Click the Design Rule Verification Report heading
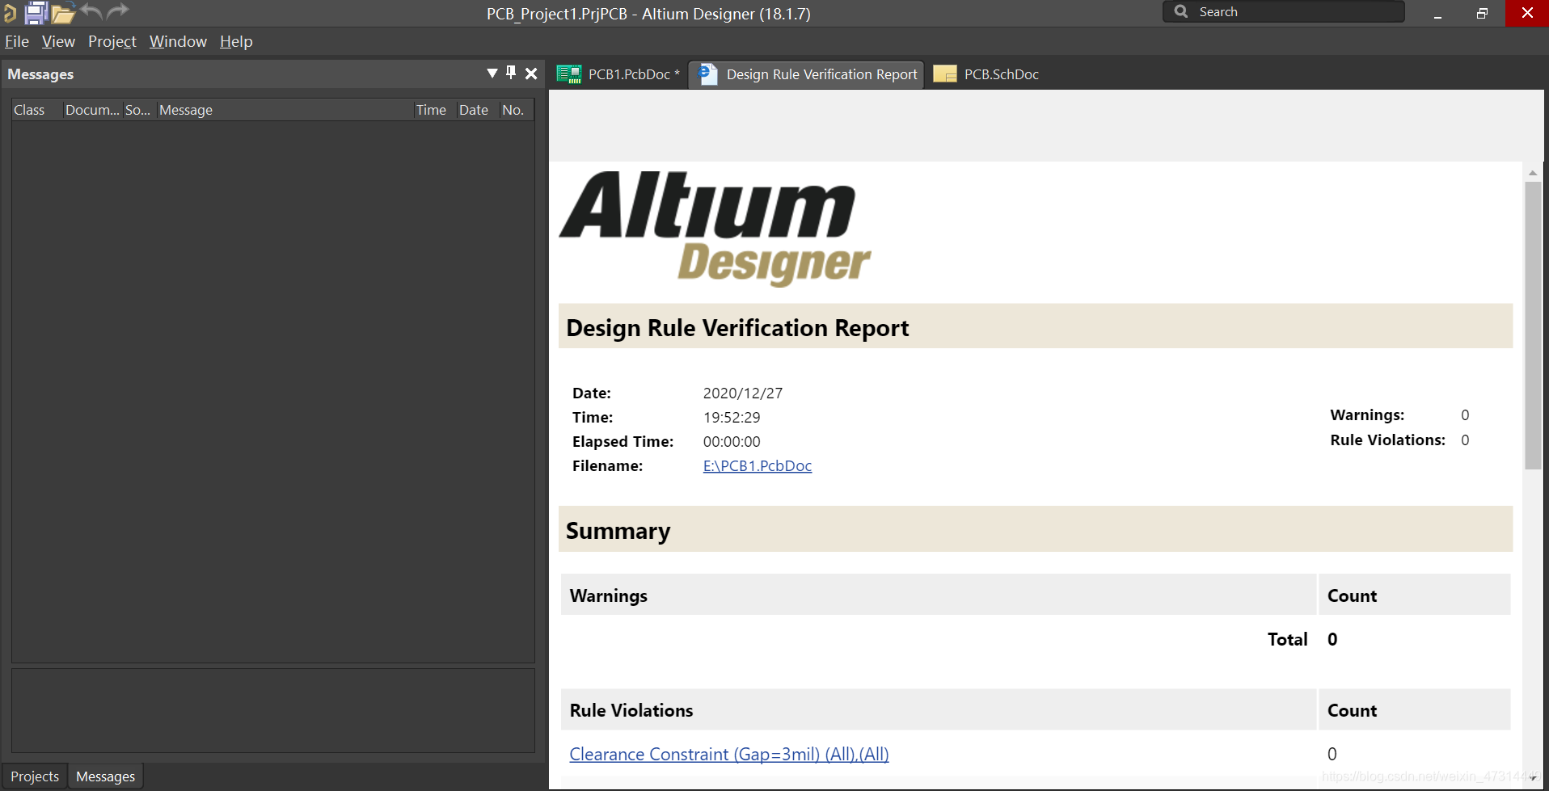 tap(737, 328)
